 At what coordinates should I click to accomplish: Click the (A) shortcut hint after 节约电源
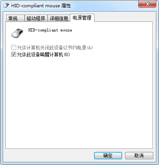click(90, 48)
